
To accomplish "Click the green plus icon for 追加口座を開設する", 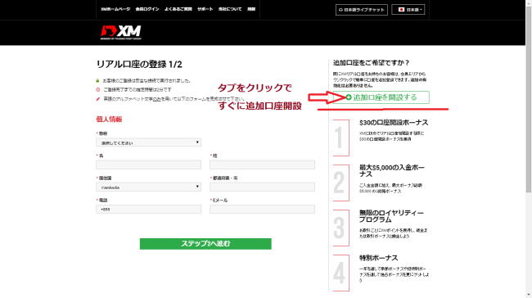I will click(349, 97).
